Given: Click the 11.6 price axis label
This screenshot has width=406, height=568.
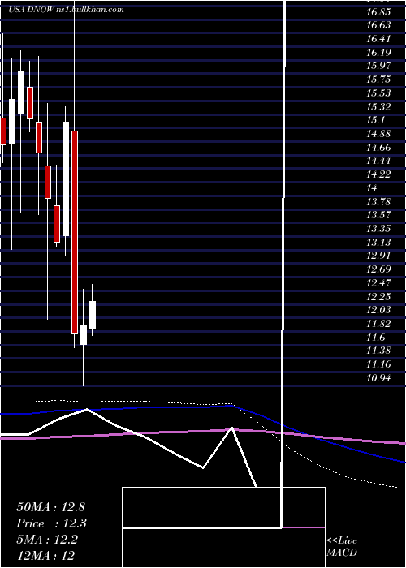Looking at the screenshot, I should [x=376, y=338].
